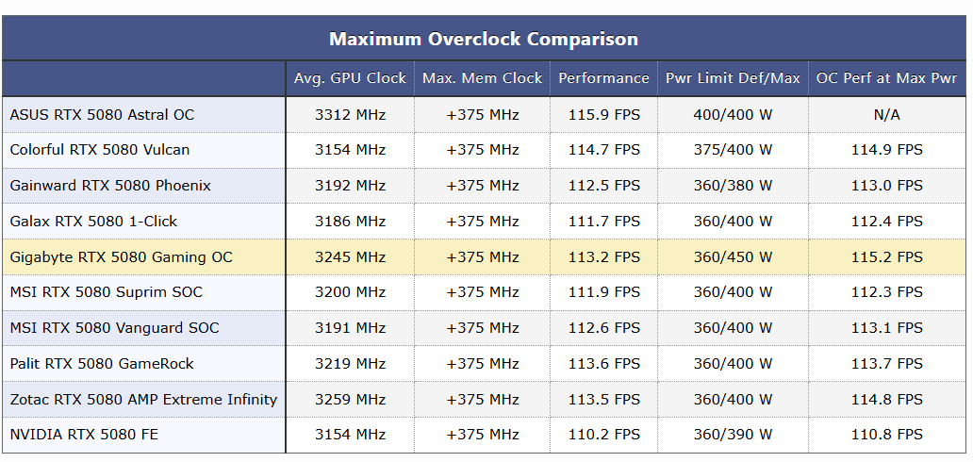
Task: Select the OC Perf at Max Pwr header
Action: [x=887, y=78]
